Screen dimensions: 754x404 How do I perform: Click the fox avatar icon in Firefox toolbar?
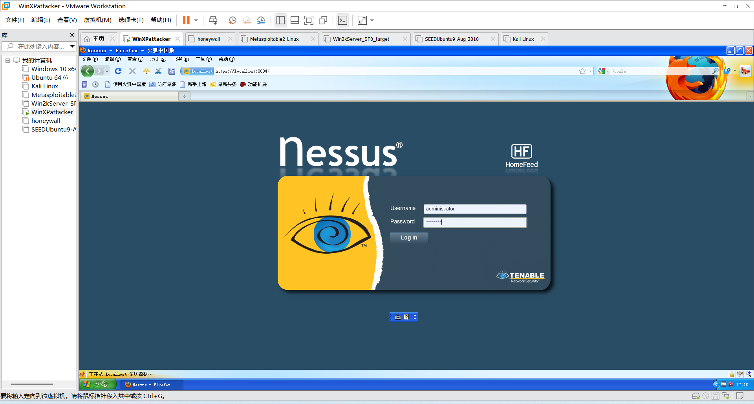(x=745, y=71)
